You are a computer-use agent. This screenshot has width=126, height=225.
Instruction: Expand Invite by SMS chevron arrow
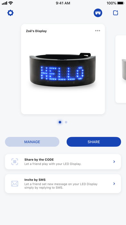(114, 184)
